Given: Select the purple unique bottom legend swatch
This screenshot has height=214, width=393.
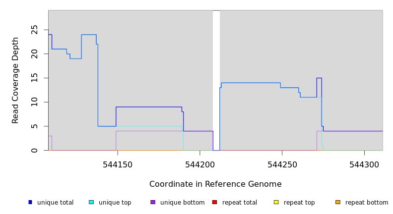Looking at the screenshot, I should (x=153, y=202).
